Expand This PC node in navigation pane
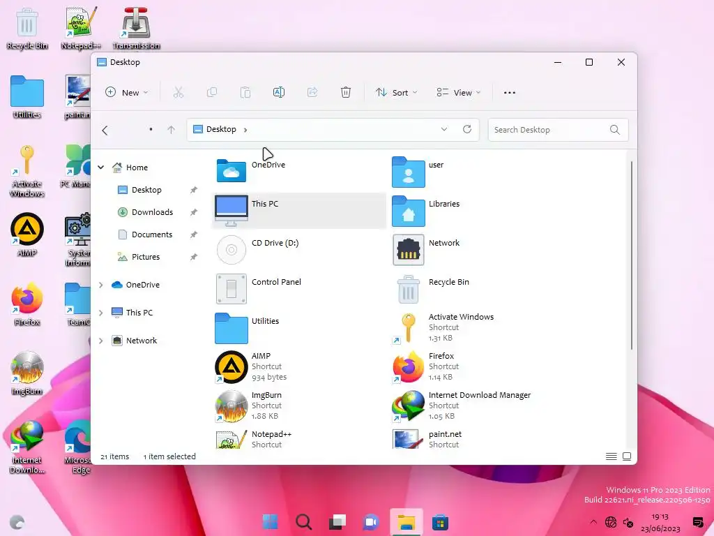Screen dimensions: 714x536 (100, 313)
